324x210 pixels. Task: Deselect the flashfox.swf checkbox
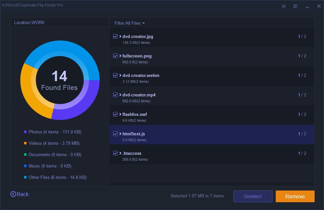(x=115, y=114)
